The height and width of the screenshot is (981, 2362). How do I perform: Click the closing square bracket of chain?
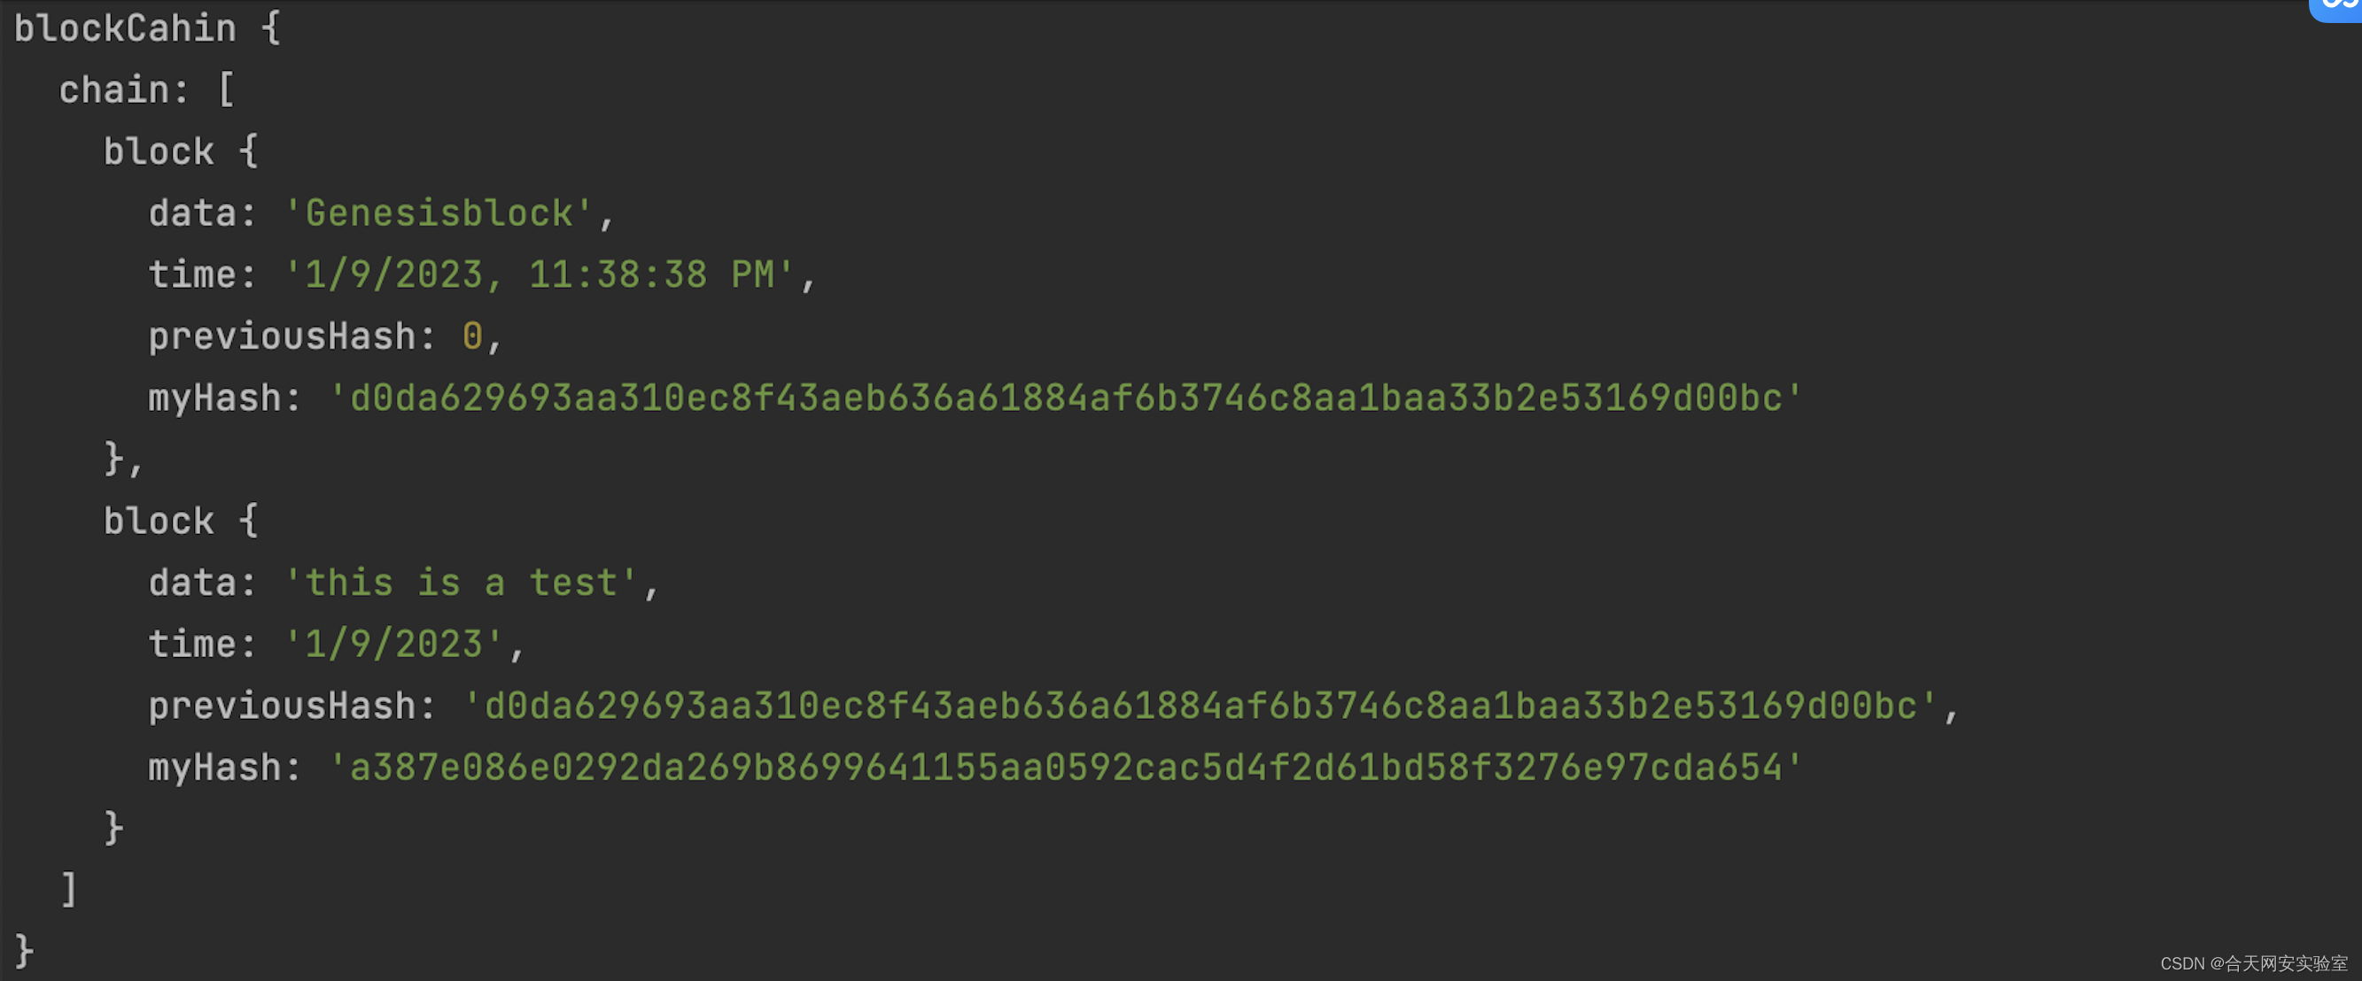69,890
